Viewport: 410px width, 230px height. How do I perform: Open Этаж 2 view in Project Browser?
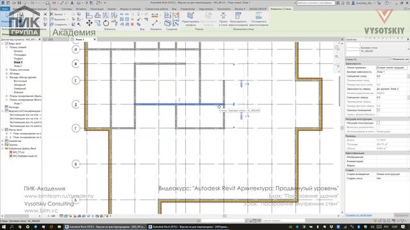coord(18,66)
